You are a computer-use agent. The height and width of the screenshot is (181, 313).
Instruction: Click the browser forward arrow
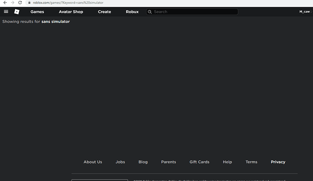(x=13, y=3)
